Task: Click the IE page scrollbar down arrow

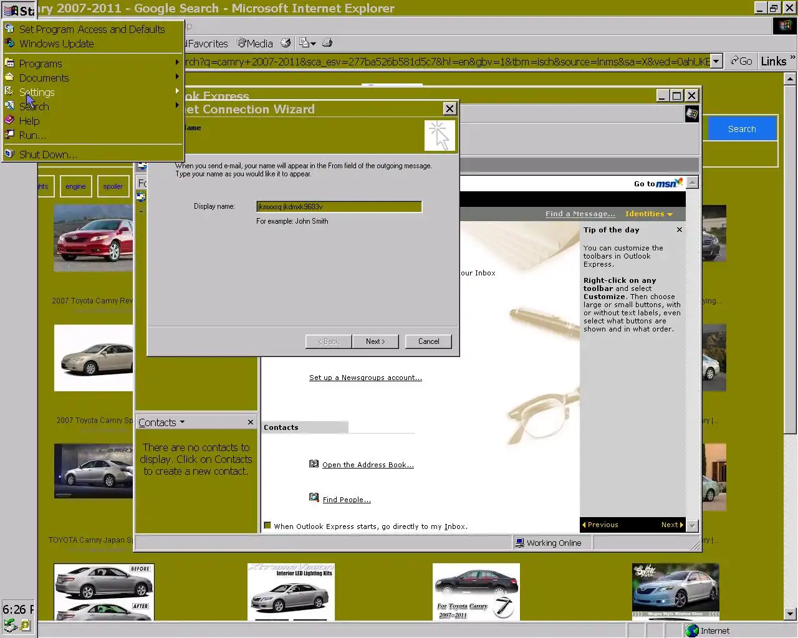Action: tap(790, 614)
